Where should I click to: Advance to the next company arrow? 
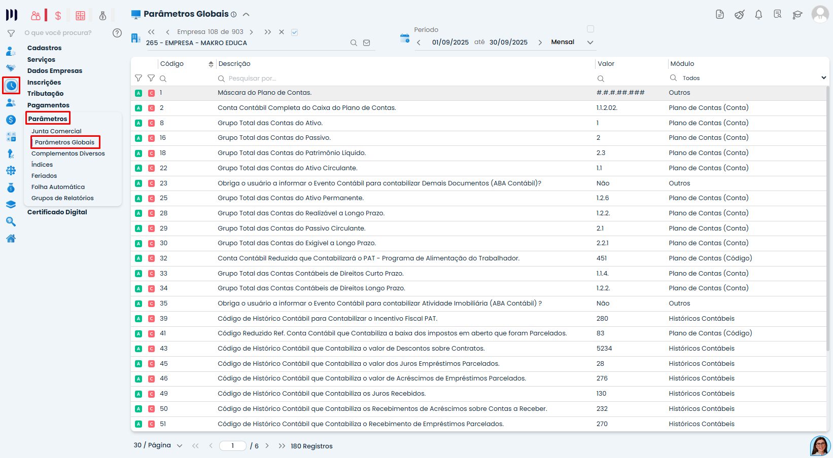[251, 32]
